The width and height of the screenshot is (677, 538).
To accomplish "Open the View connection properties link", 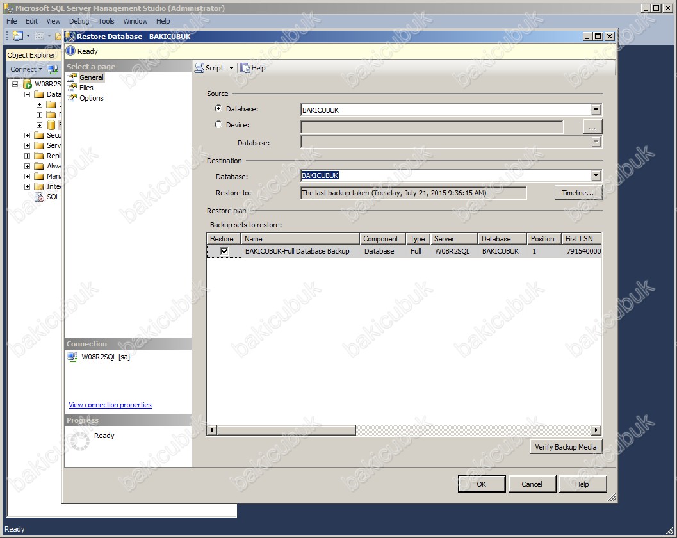I will click(110, 405).
